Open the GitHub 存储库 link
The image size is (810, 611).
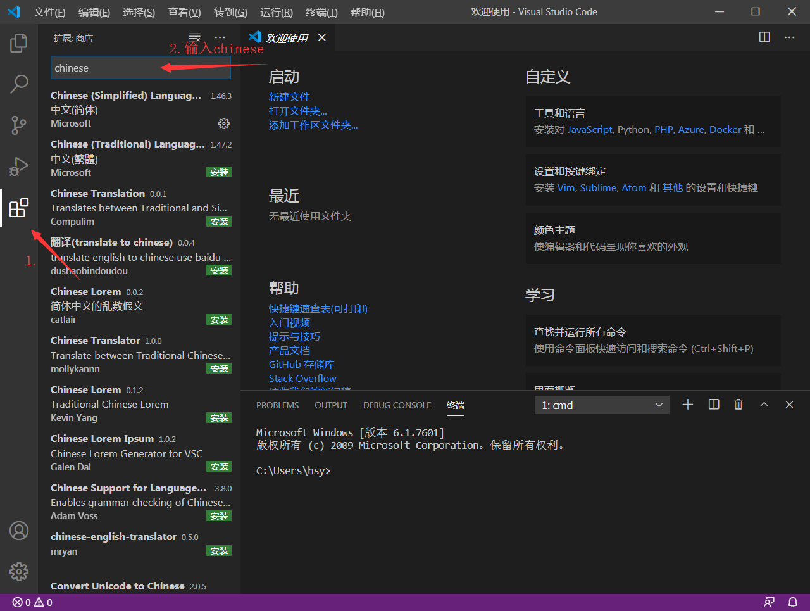(x=302, y=365)
